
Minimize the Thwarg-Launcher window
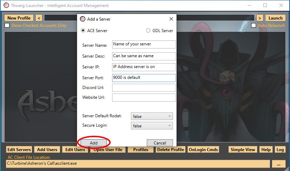pyautogui.click(x=249, y=5)
